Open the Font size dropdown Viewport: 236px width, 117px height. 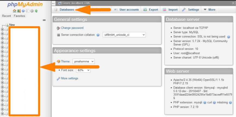point(83,70)
